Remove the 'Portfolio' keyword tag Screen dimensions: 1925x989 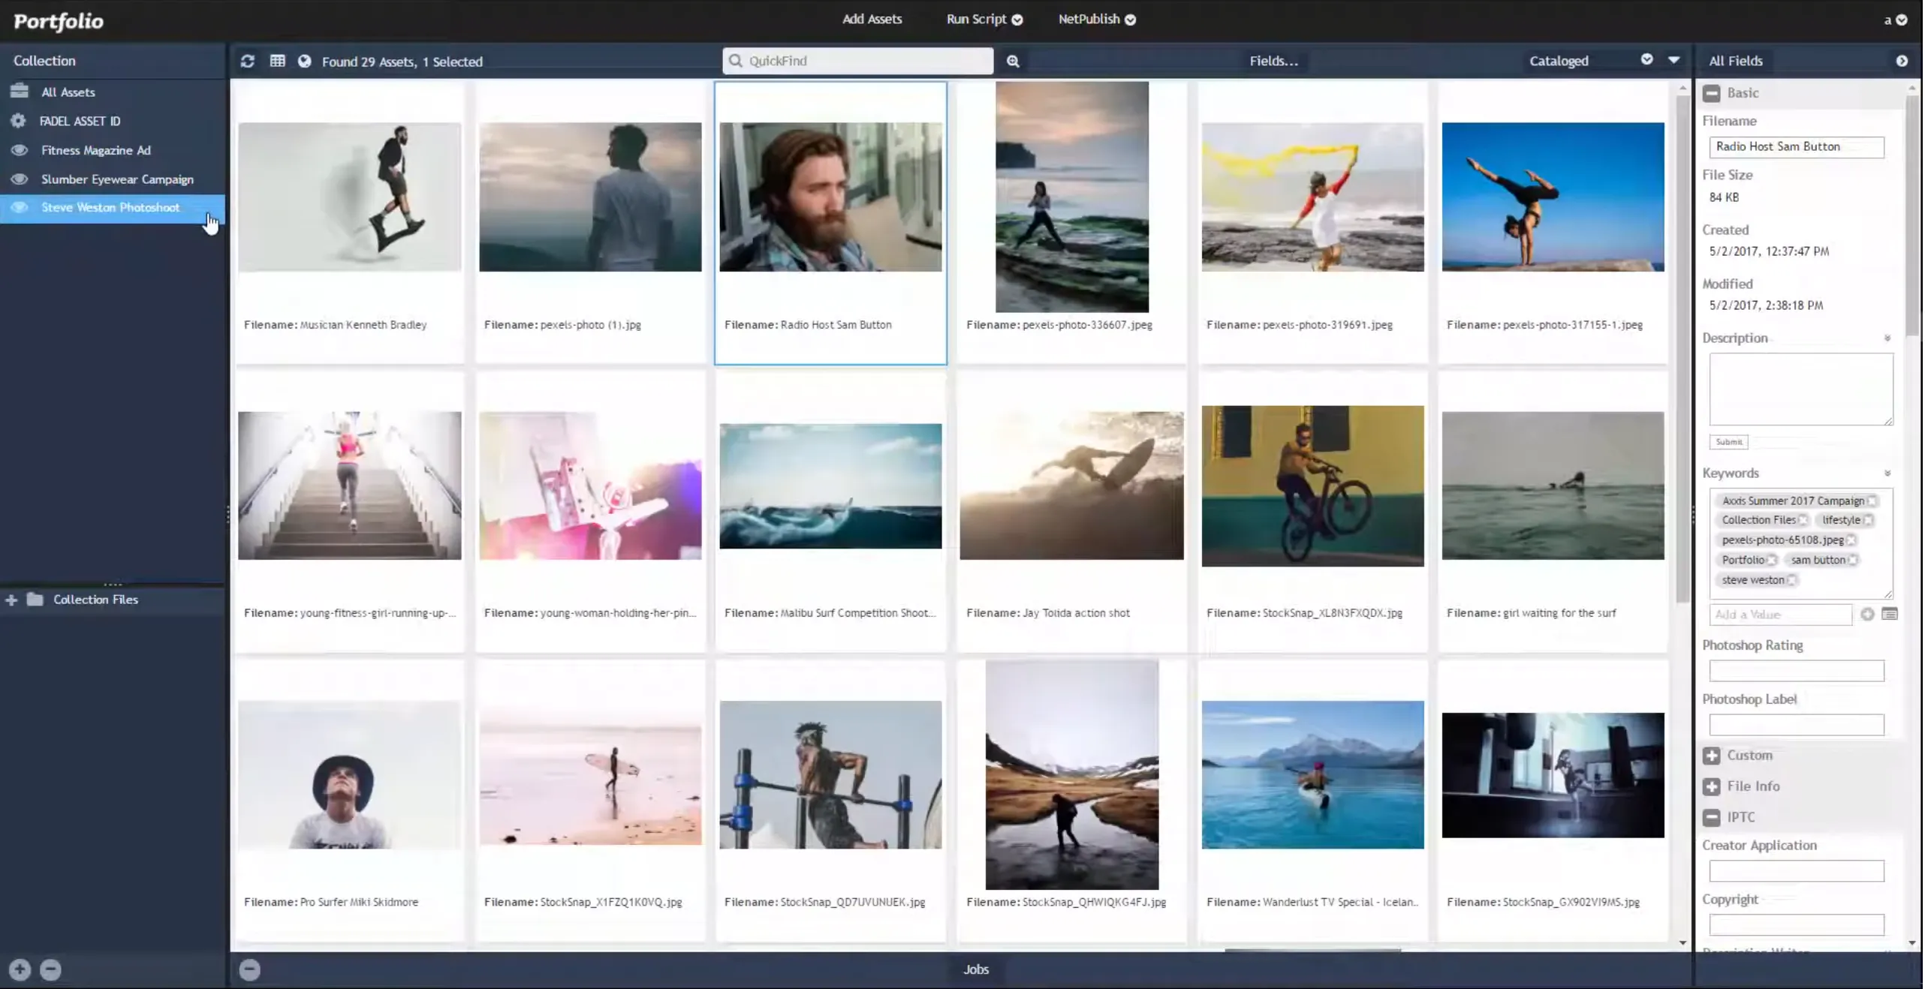tap(1771, 560)
